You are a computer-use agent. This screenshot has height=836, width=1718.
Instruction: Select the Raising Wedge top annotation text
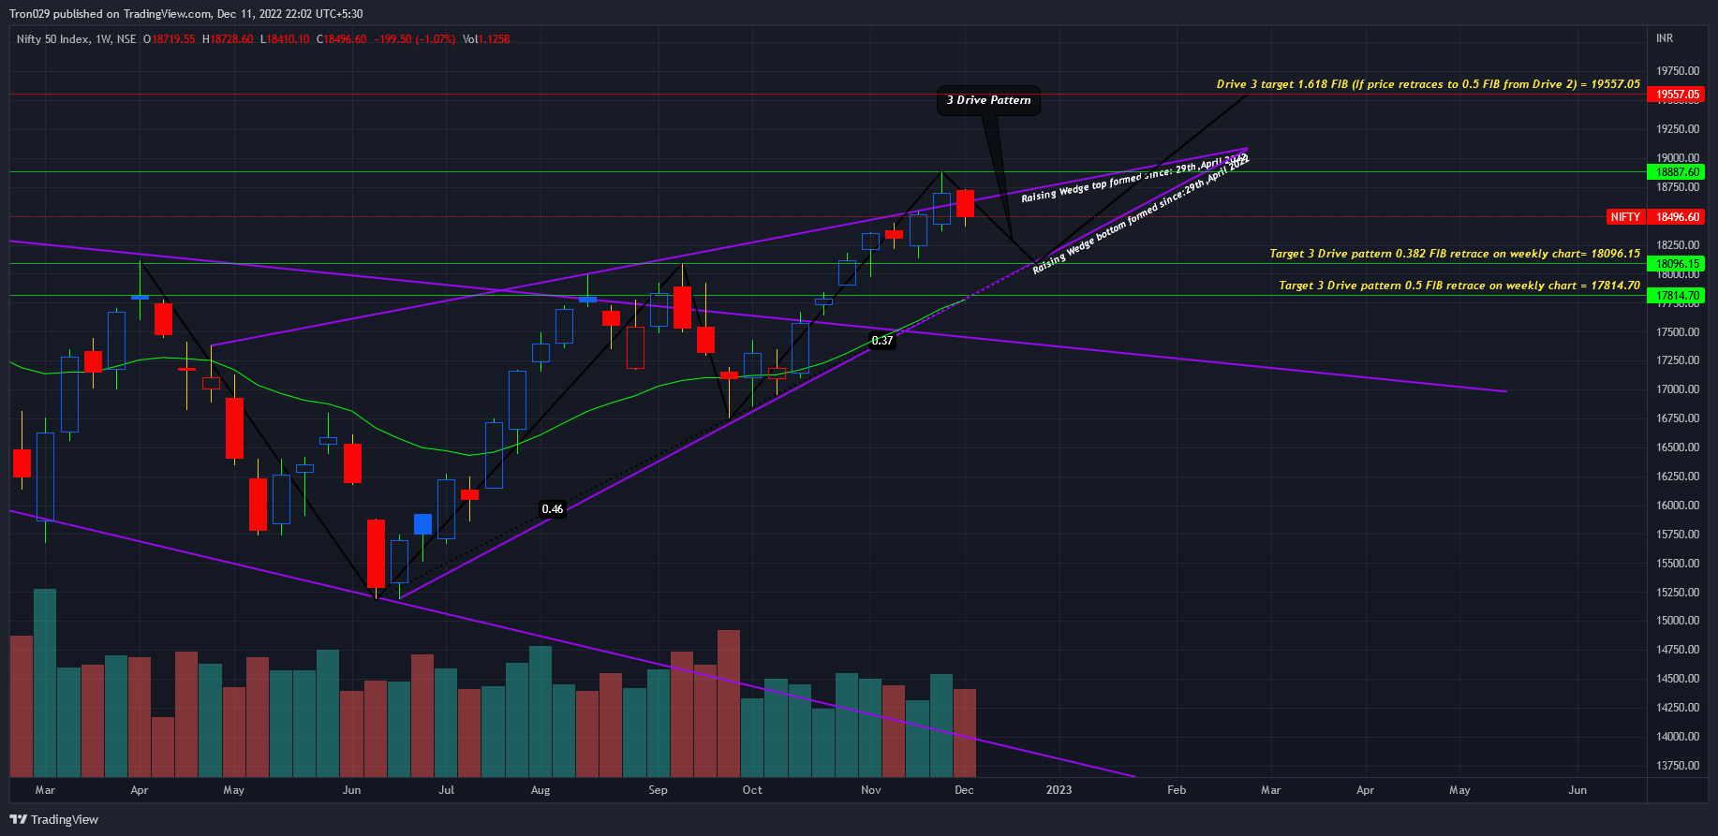coord(1134,178)
